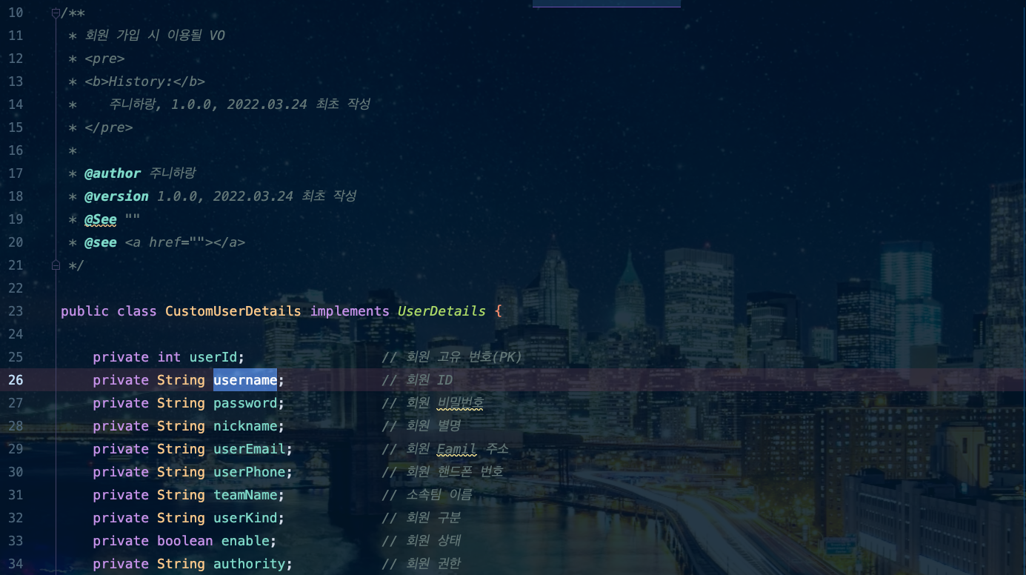Click the password field name
Image resolution: width=1026 pixels, height=575 pixels.
point(245,403)
